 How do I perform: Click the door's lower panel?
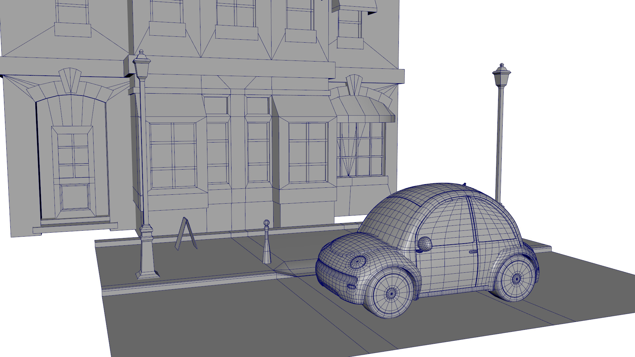pyautogui.click(x=75, y=197)
